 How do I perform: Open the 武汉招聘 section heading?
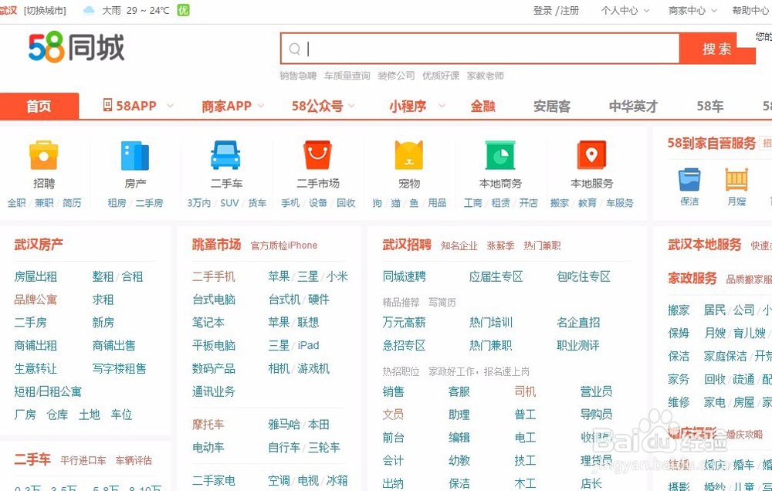click(x=407, y=245)
